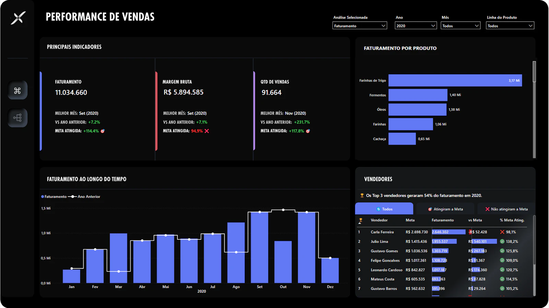The width and height of the screenshot is (549, 308).
Task: Select the Não atingiram a Meta tab
Action: (506, 209)
